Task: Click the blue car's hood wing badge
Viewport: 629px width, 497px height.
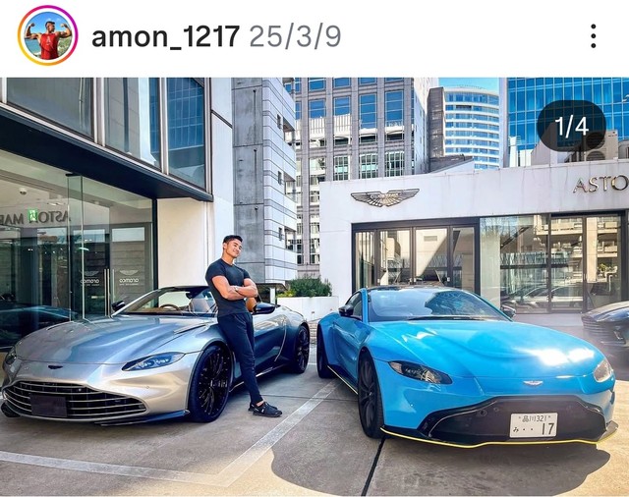Action: [533, 383]
